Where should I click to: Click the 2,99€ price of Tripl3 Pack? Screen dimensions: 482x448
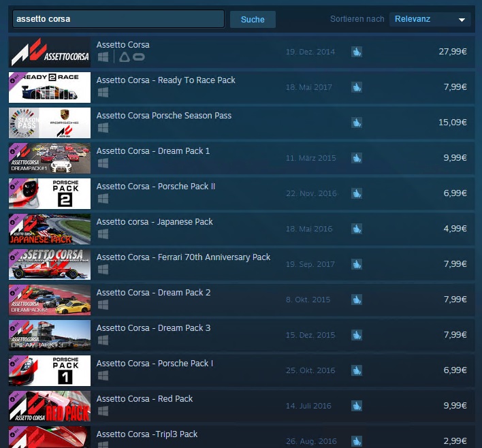click(x=455, y=441)
